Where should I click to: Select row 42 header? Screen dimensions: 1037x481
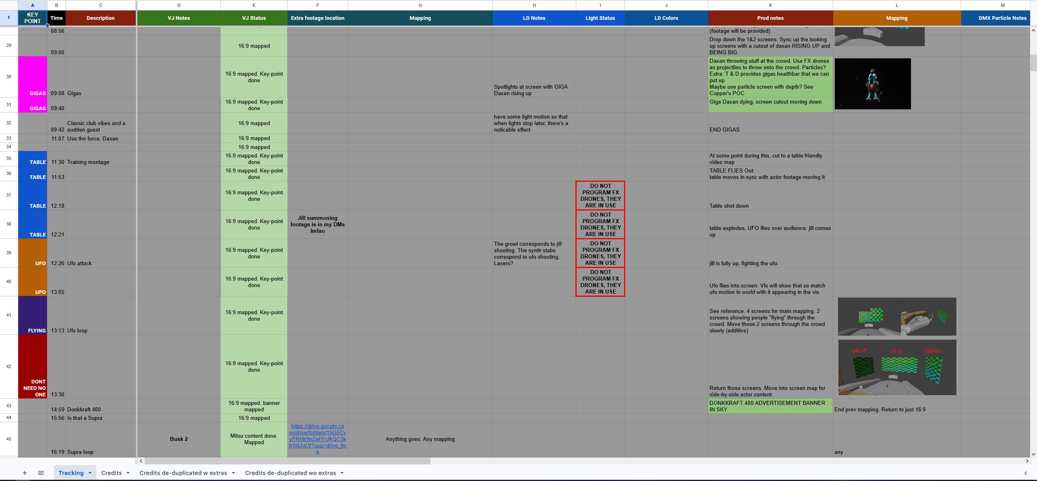[9, 366]
